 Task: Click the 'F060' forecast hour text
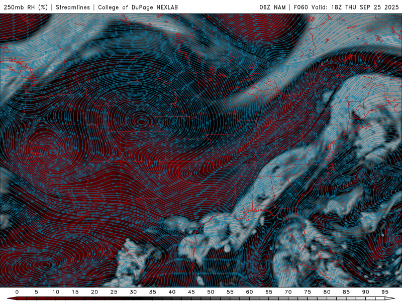point(300,7)
